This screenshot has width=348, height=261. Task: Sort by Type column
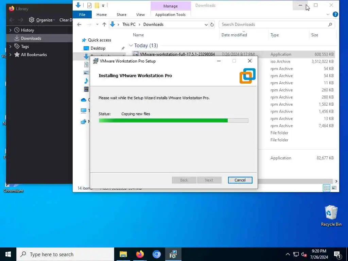(x=275, y=35)
